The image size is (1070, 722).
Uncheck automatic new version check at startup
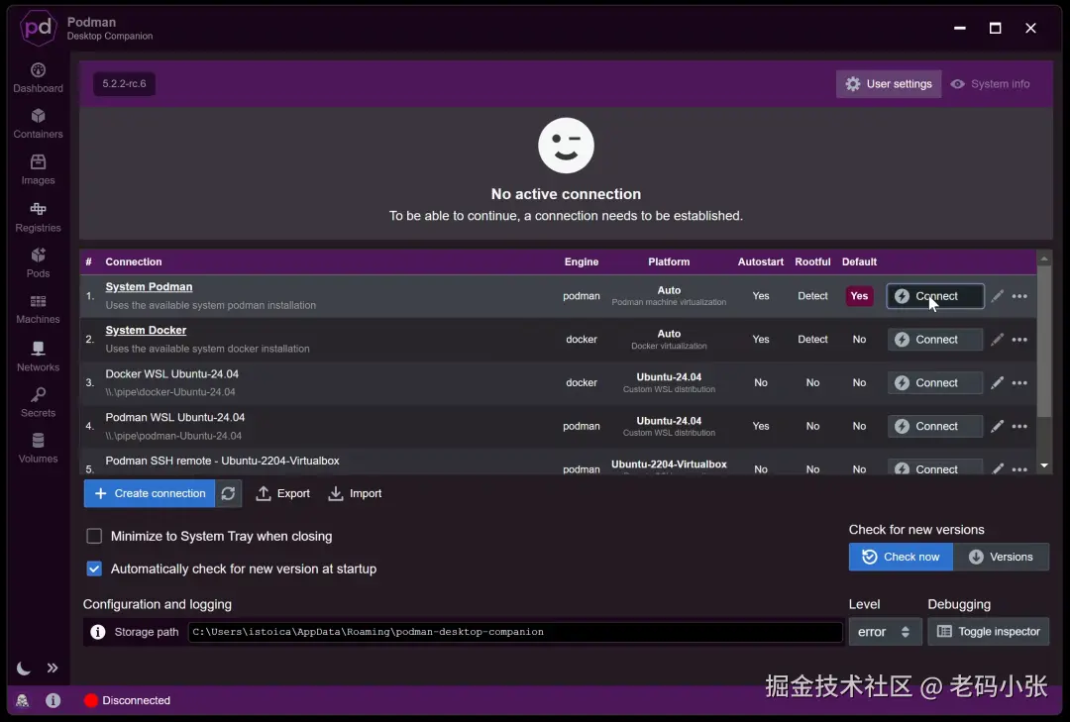click(x=94, y=568)
